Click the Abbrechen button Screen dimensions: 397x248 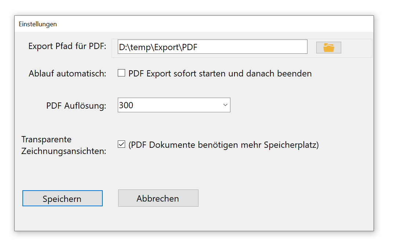click(x=158, y=198)
